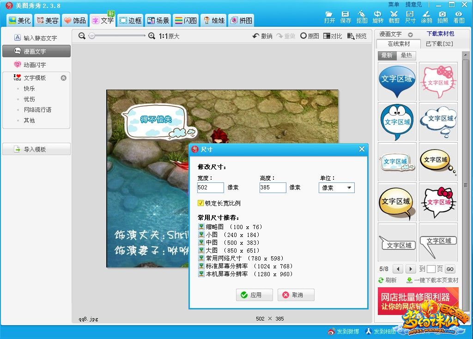
Task: Click the 旋转 (Rotate) icon
Action: point(378,14)
